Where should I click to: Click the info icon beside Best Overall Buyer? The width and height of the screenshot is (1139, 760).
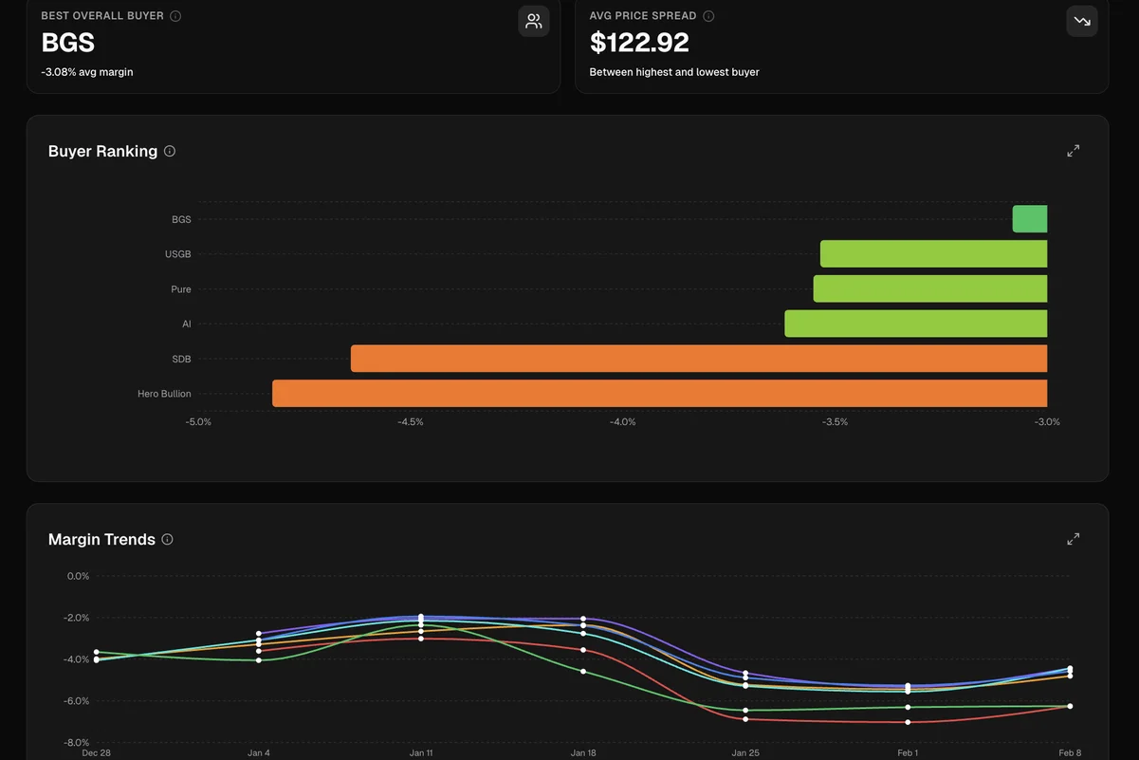175,16
